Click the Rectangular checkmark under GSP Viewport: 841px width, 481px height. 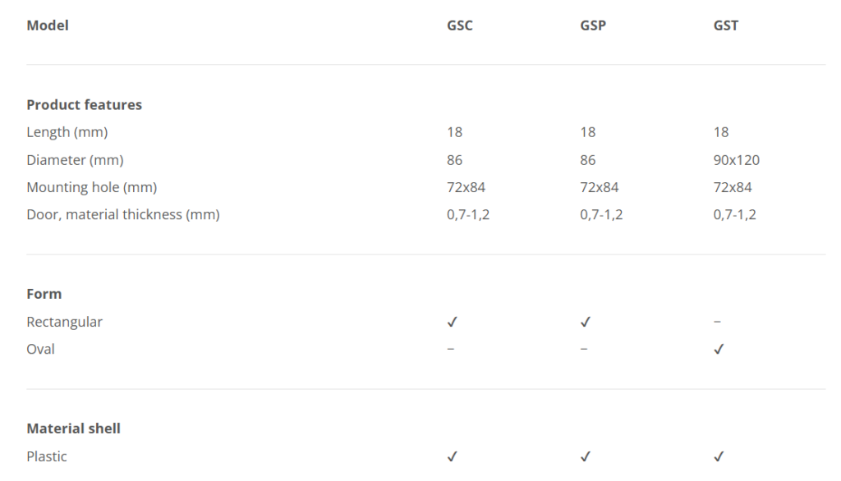pyautogui.click(x=585, y=323)
